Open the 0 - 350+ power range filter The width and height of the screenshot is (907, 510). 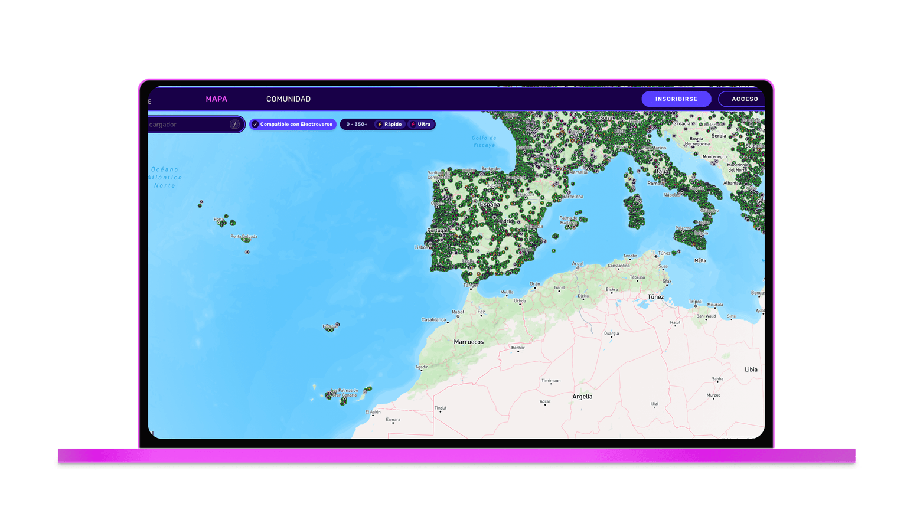[357, 125]
